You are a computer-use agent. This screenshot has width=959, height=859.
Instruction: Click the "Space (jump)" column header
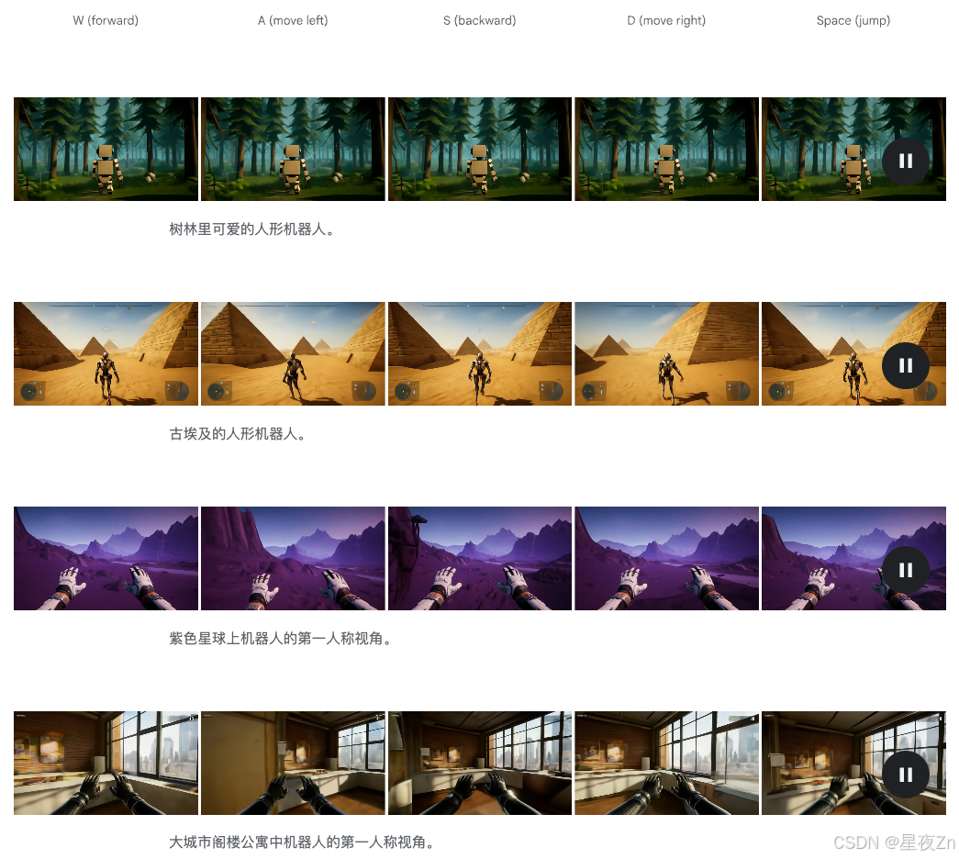pyautogui.click(x=853, y=20)
